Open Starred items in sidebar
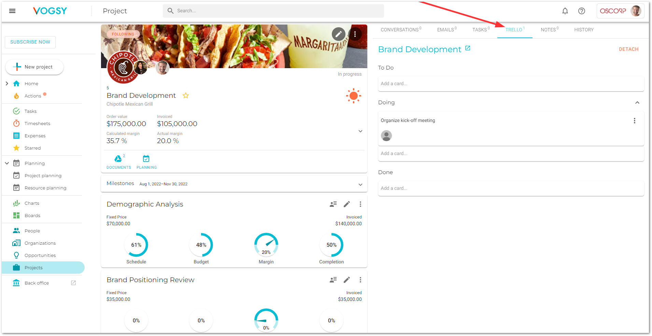652x336 pixels. [32, 148]
